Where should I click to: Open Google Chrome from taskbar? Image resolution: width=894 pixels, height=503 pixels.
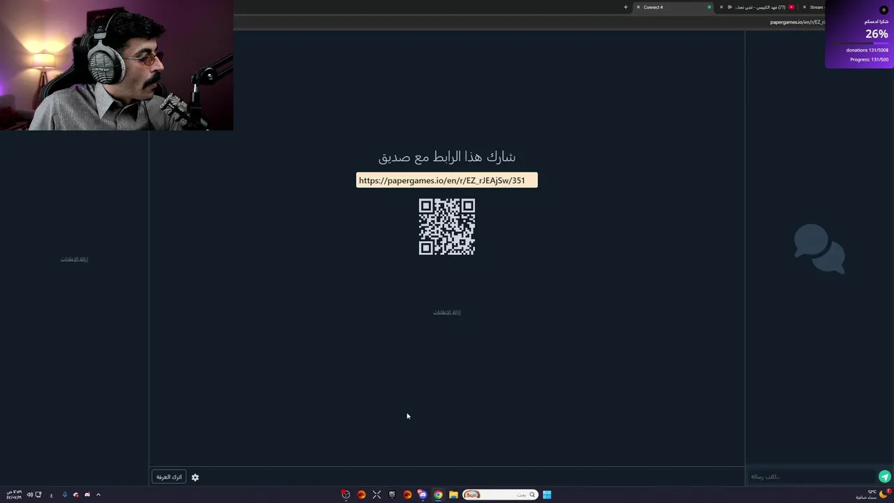tap(438, 495)
